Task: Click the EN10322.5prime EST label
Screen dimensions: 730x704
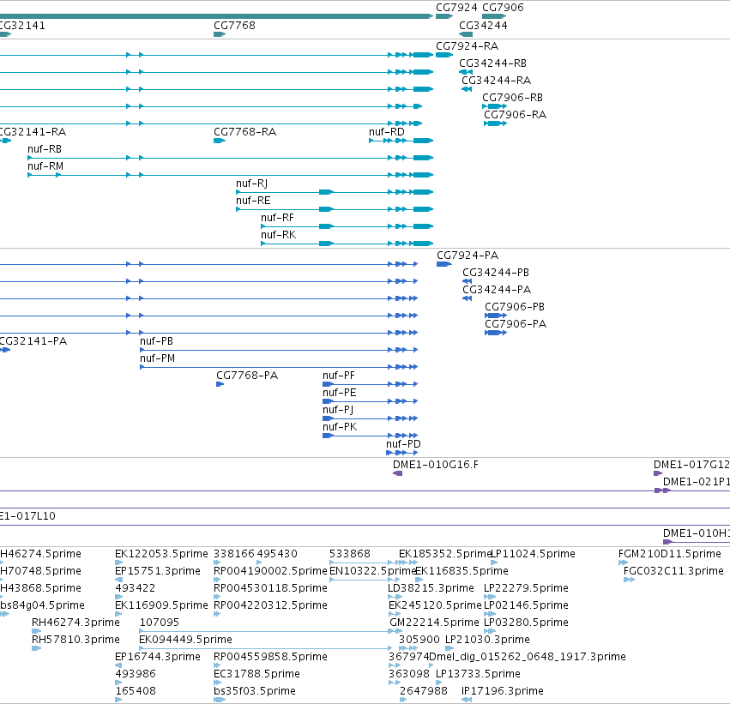Action: tap(372, 571)
